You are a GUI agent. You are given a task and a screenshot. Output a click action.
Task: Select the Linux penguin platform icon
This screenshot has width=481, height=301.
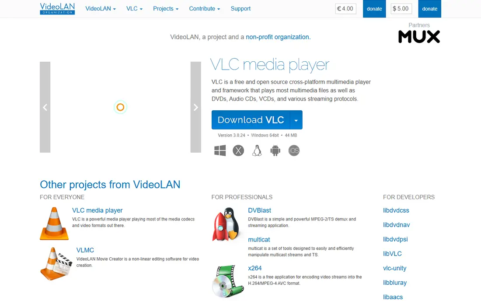257,150
